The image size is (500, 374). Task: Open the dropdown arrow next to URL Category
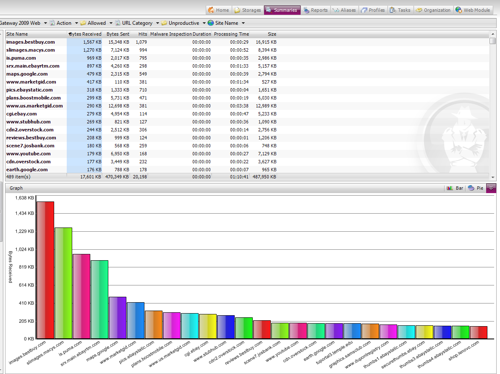point(157,23)
